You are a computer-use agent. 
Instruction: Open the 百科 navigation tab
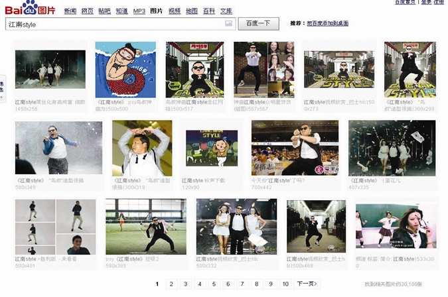point(209,11)
